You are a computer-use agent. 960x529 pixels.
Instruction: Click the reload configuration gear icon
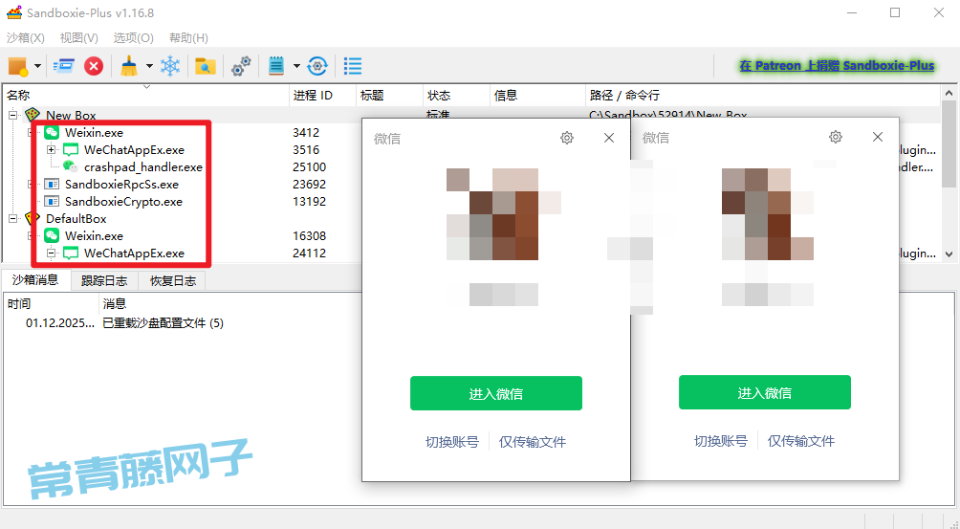(x=318, y=66)
